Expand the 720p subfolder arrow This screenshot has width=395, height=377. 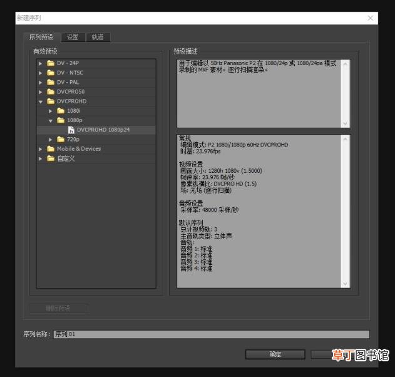50,140
